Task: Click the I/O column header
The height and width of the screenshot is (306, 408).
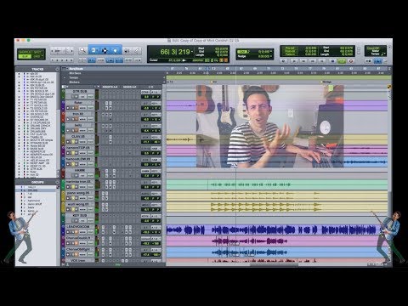Action: (150, 87)
